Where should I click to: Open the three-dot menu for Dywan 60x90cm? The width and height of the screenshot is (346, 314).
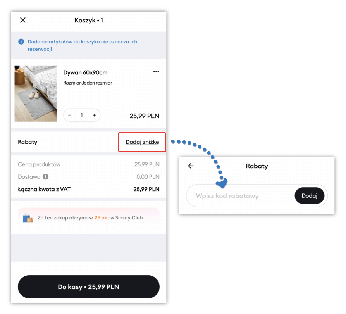[156, 72]
